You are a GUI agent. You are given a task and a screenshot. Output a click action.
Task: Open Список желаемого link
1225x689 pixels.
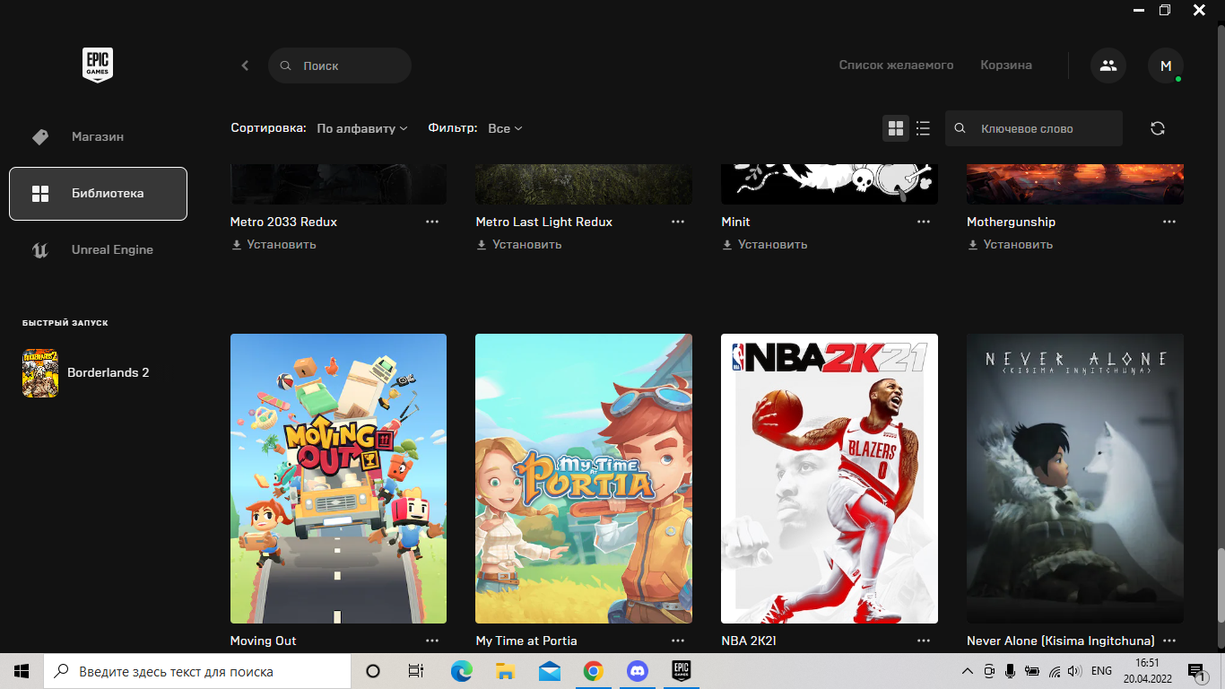(x=896, y=65)
